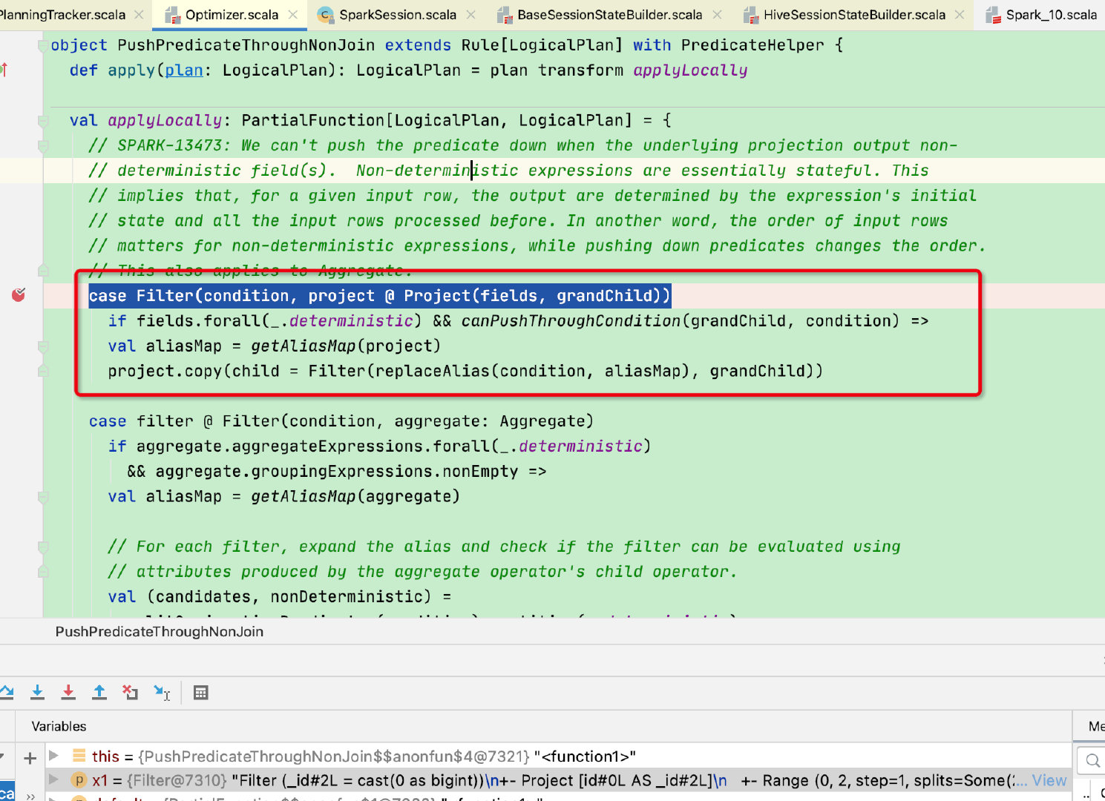Image resolution: width=1105 pixels, height=801 pixels.
Task: Close the SparkSession.scala tab
Action: coord(471,15)
